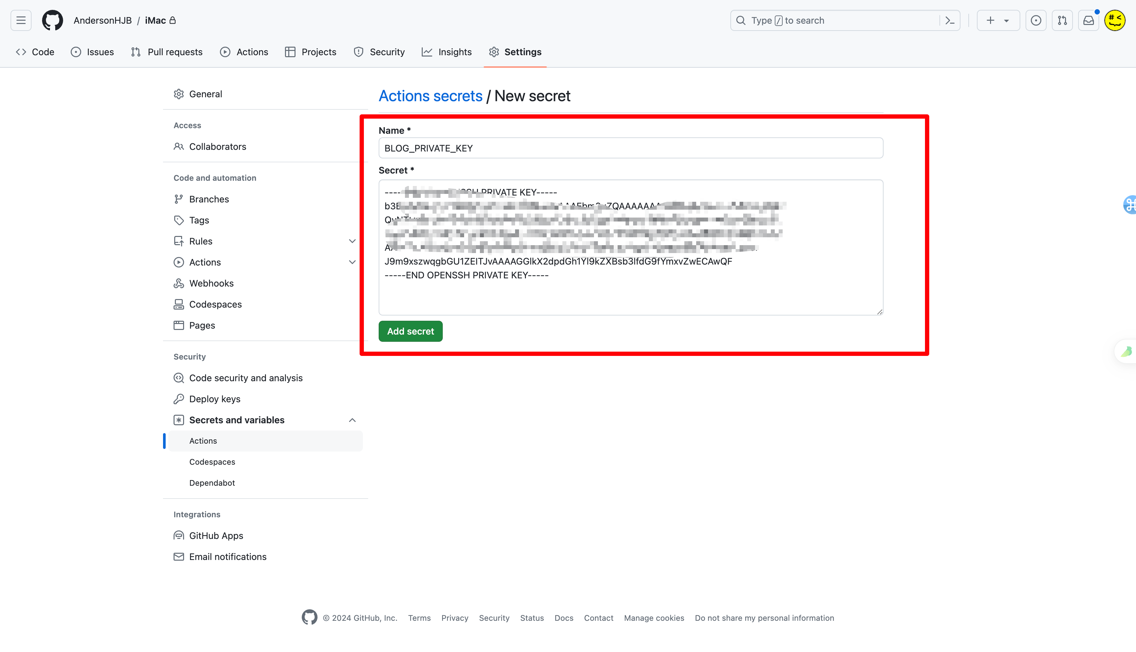
Task: Collapse the Secrets and variables section
Action: pyautogui.click(x=352, y=420)
